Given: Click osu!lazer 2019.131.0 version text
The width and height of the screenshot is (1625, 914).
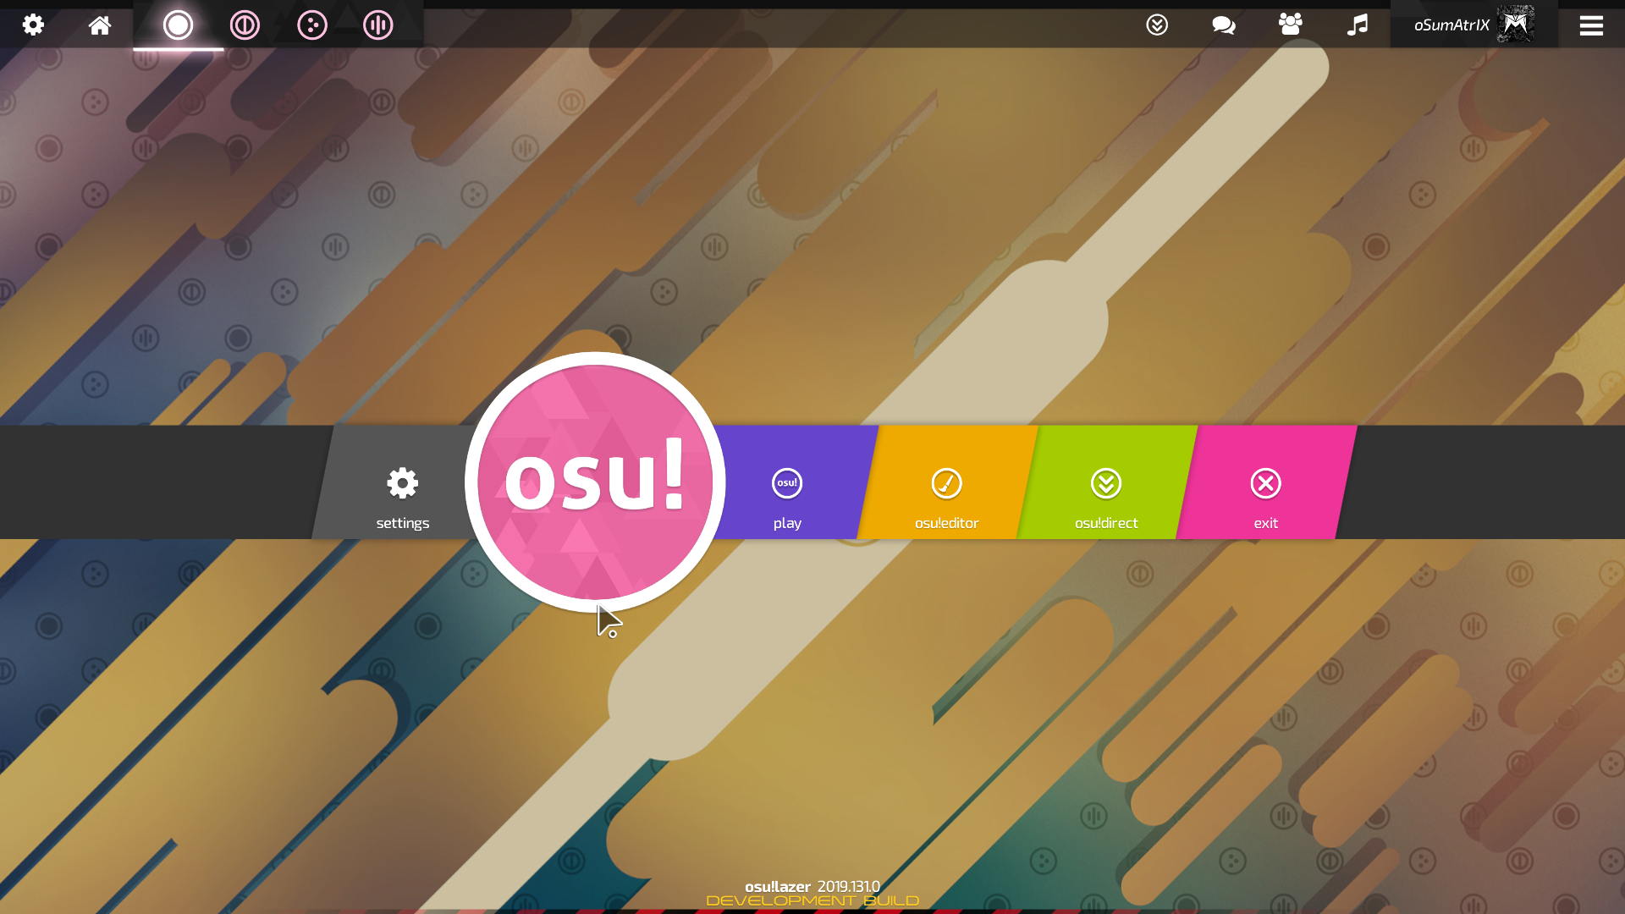Looking at the screenshot, I should click(812, 886).
